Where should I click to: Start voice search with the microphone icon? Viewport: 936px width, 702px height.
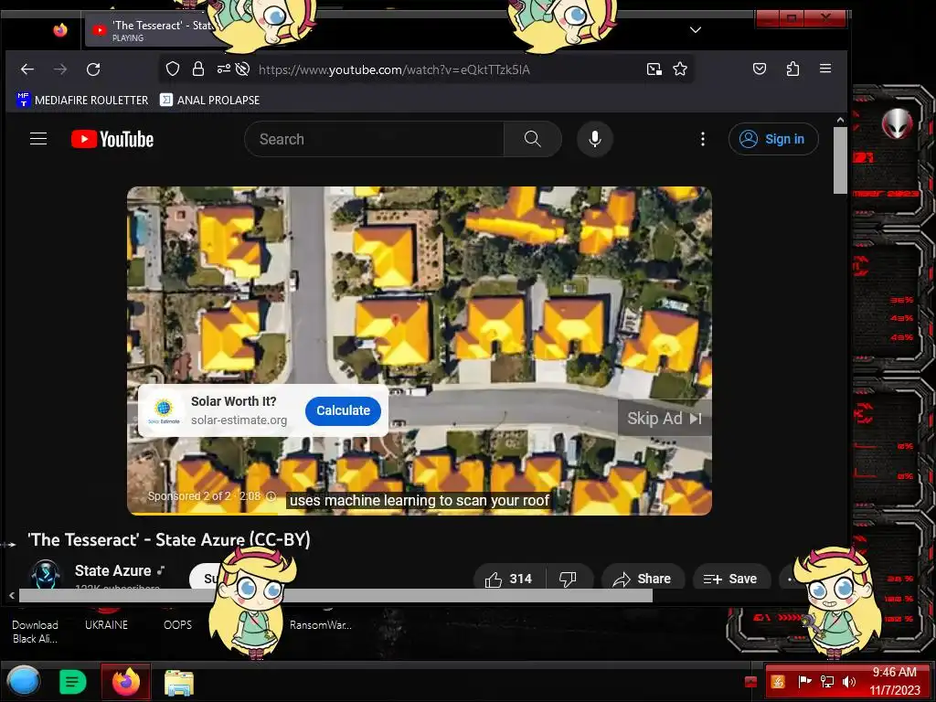(x=594, y=139)
